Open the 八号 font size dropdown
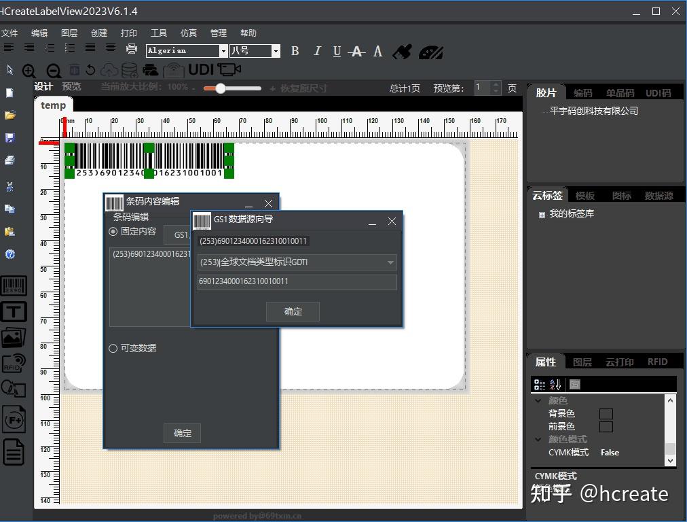This screenshot has height=522, width=687. [276, 51]
